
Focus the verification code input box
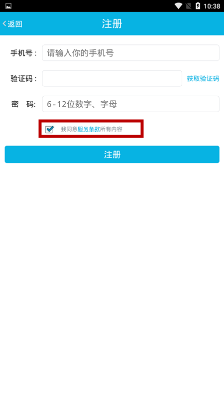click(112, 78)
